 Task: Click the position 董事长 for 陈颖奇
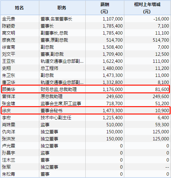47,26
